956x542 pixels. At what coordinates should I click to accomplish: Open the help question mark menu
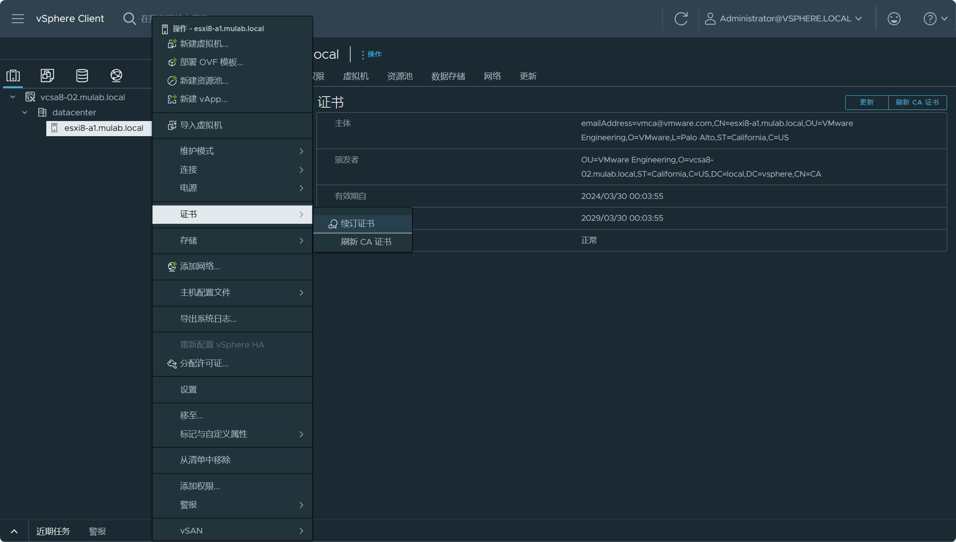935,19
